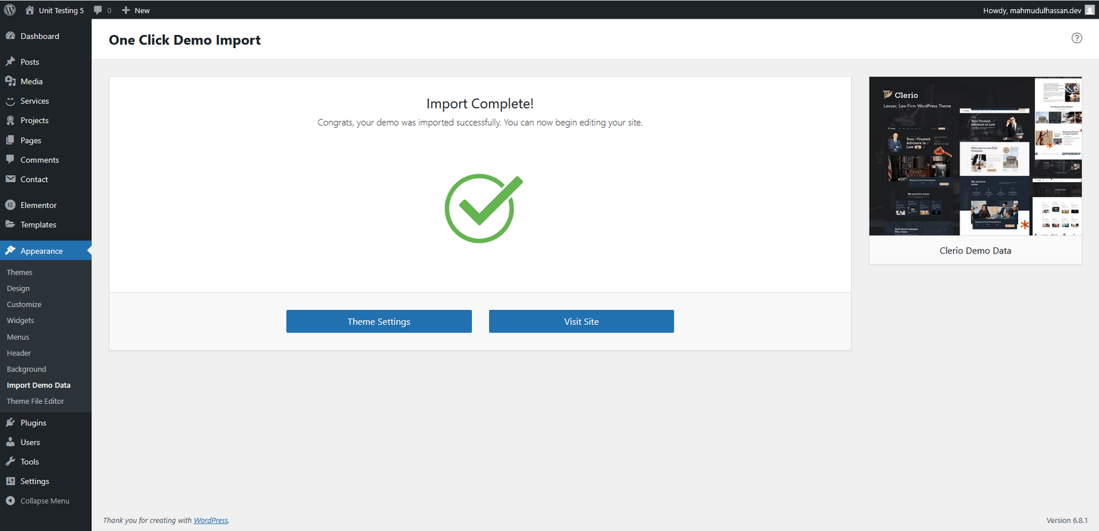Open Howdy user account menu
Screen dimensions: 1099x531
pos(1032,10)
